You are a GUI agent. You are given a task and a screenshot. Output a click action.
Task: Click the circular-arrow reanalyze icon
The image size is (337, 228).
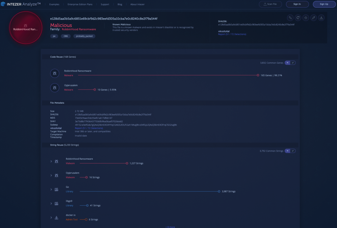click(298, 18)
